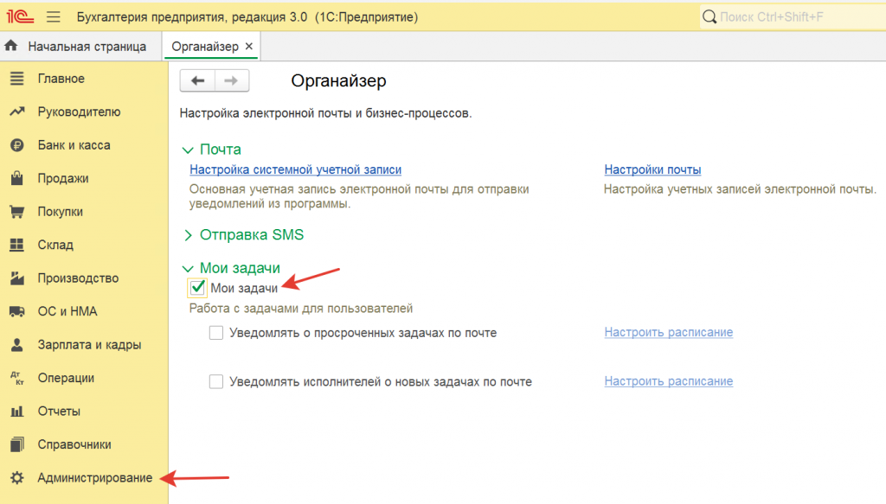Click the Поиск Ctrl+Shift+F search field
Image resolution: width=886 pixels, height=504 pixels.
pos(793,17)
